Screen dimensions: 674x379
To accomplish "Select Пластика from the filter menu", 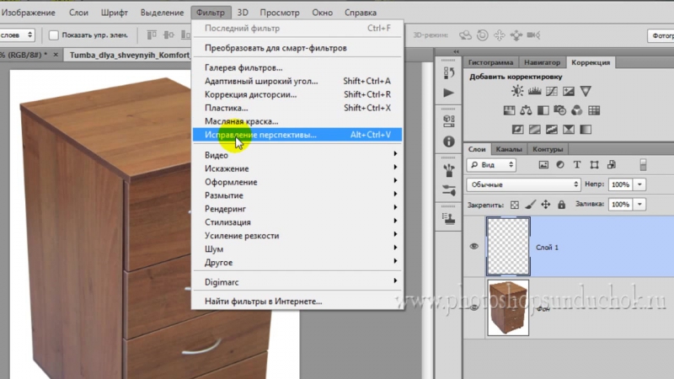I will coord(297,108).
